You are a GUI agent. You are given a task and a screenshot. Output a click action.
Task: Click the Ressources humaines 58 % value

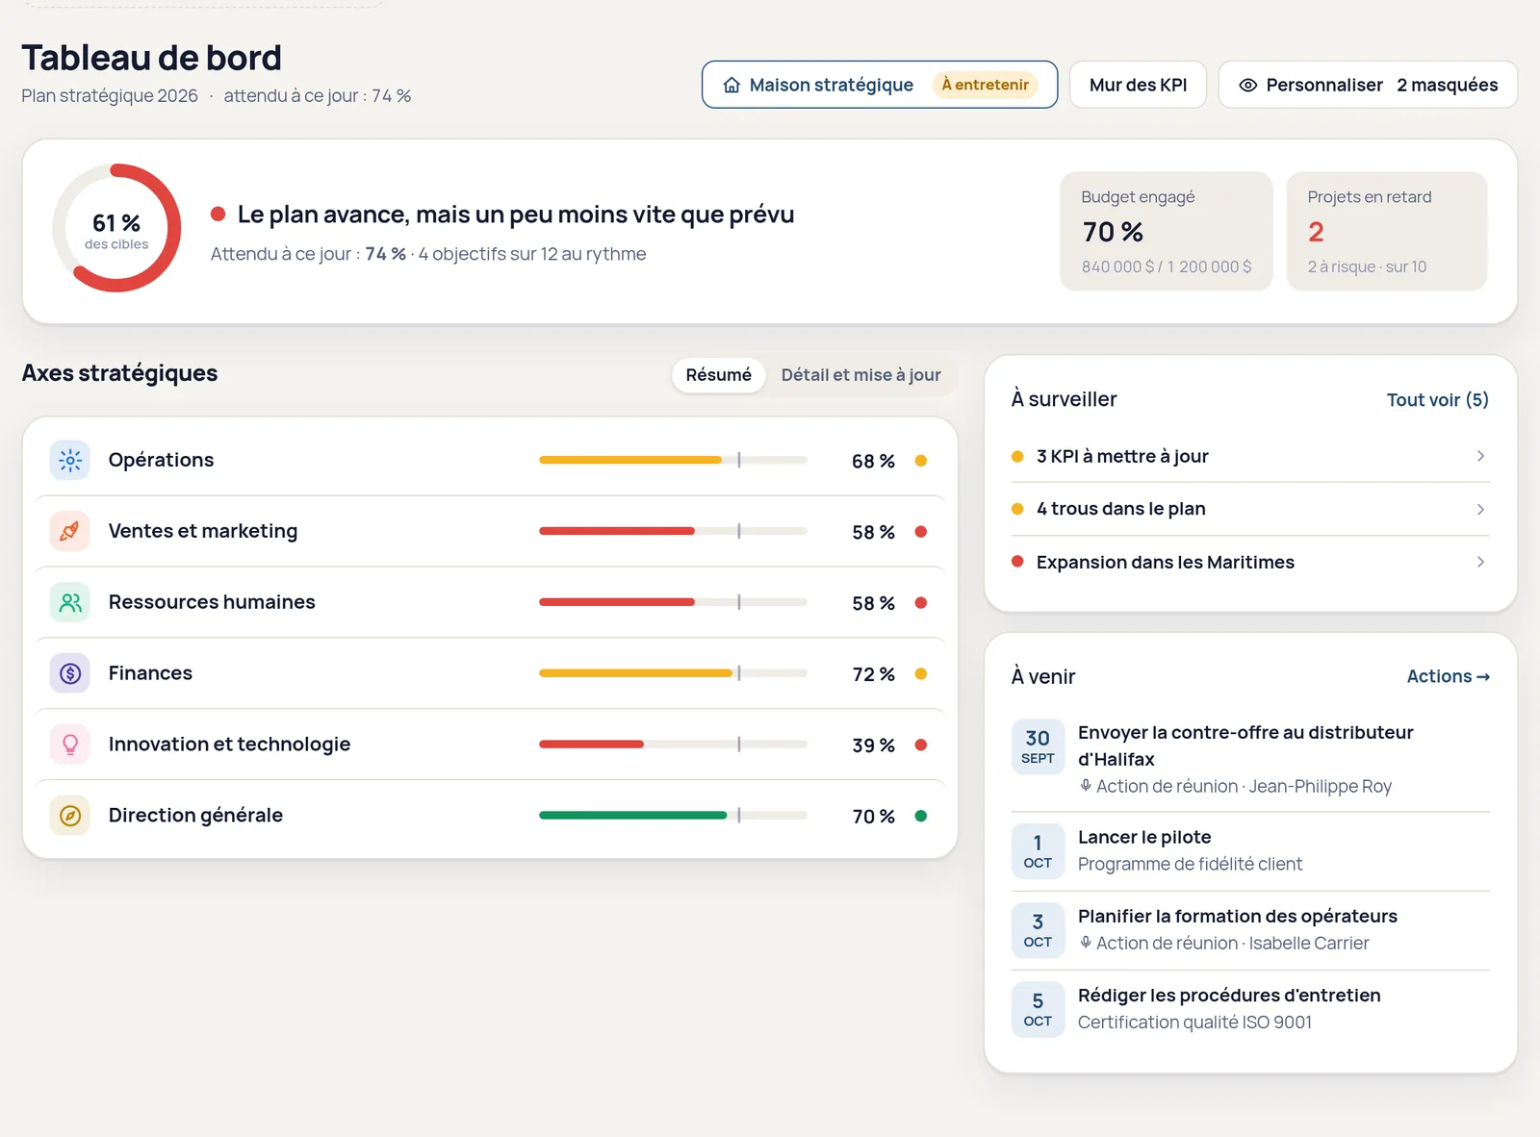[873, 603]
